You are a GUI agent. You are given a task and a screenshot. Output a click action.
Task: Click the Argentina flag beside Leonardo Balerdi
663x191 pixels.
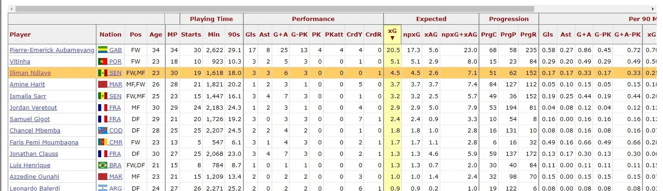pos(102,188)
